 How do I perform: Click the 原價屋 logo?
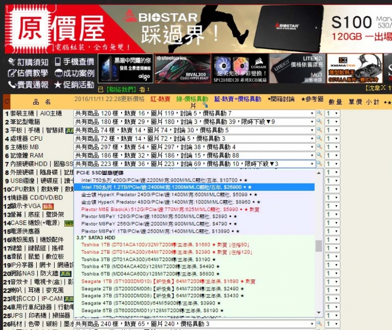point(59,29)
